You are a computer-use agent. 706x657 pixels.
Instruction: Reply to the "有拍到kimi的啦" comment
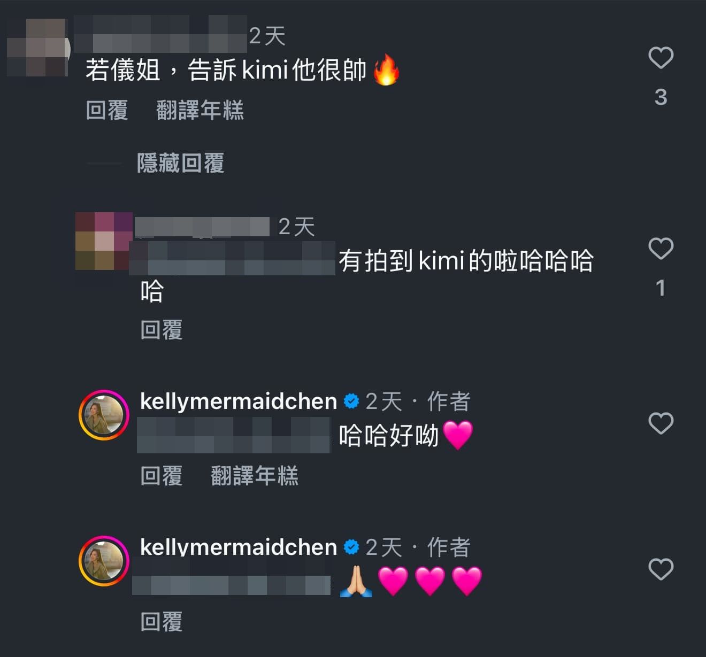click(x=162, y=330)
